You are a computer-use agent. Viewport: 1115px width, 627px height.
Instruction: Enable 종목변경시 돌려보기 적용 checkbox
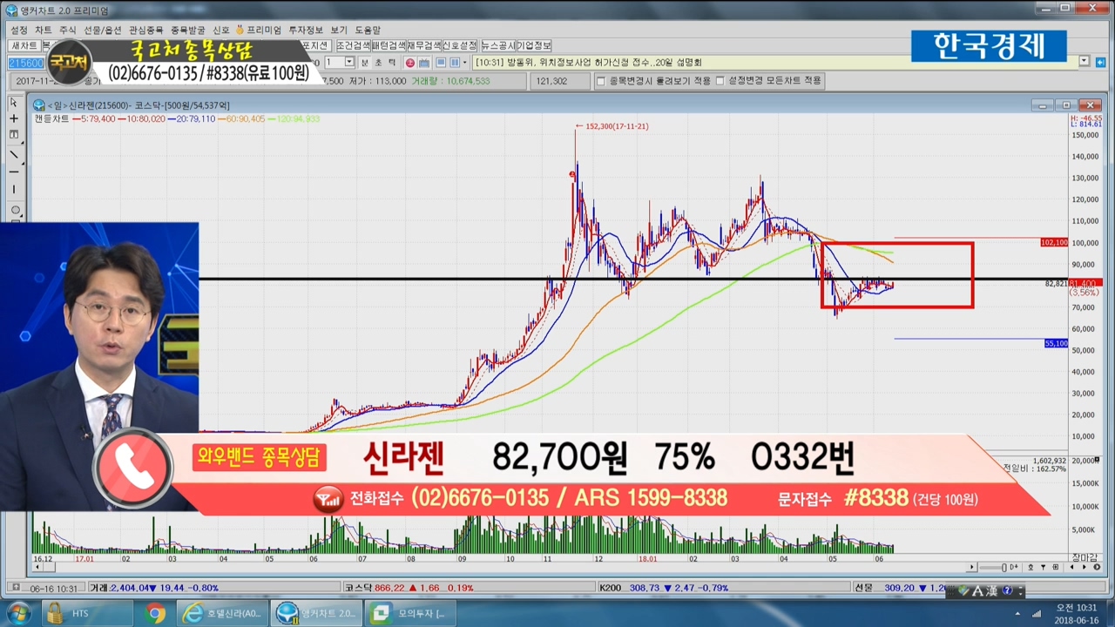(x=600, y=81)
